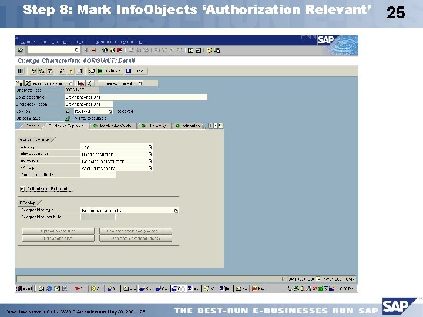Click the Logs button
Viewport: 423px width, 317px height.
[x=136, y=71]
